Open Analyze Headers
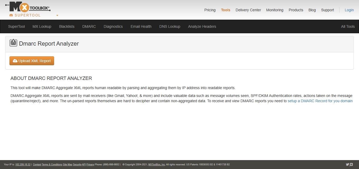 [x=202, y=26]
